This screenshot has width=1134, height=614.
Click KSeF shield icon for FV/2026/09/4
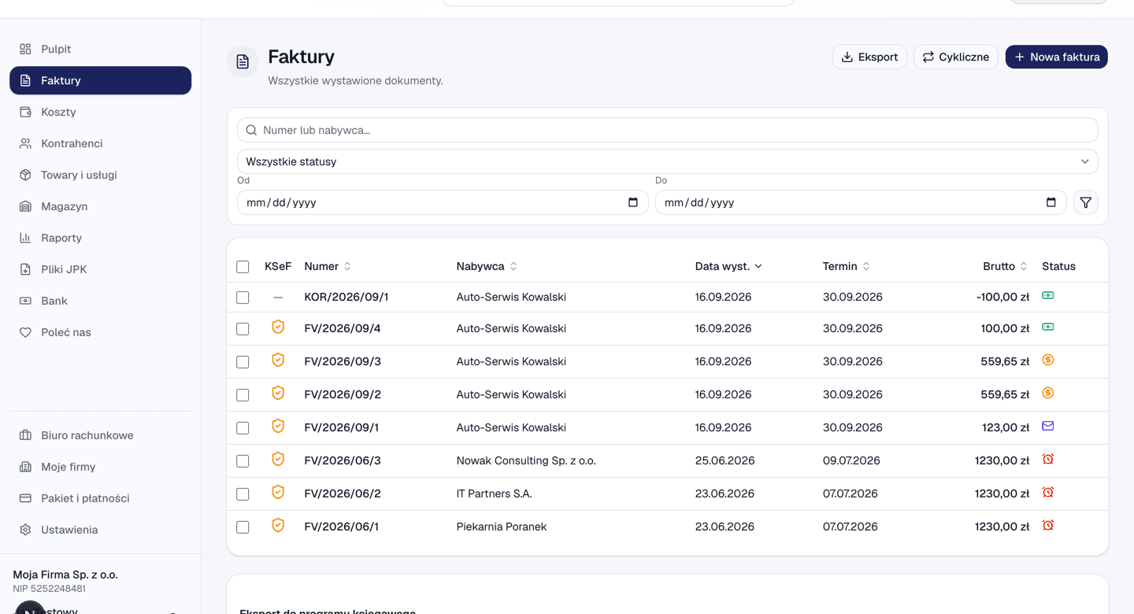(278, 327)
